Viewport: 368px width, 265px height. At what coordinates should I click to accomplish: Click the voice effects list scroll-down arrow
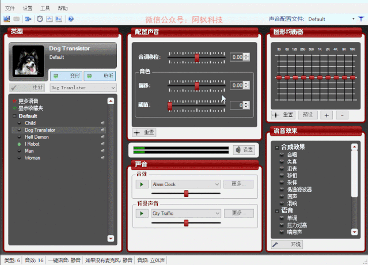click(x=354, y=232)
